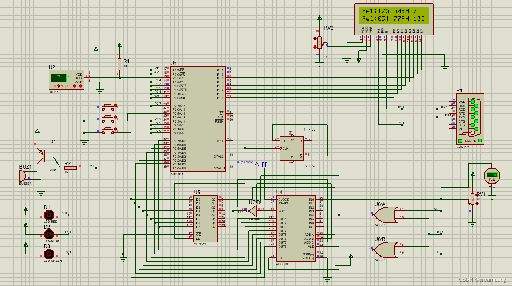Image resolution: width=512 pixels, height=286 pixels.
Task: Click the LED-GREEN part label
Action: tap(53, 261)
